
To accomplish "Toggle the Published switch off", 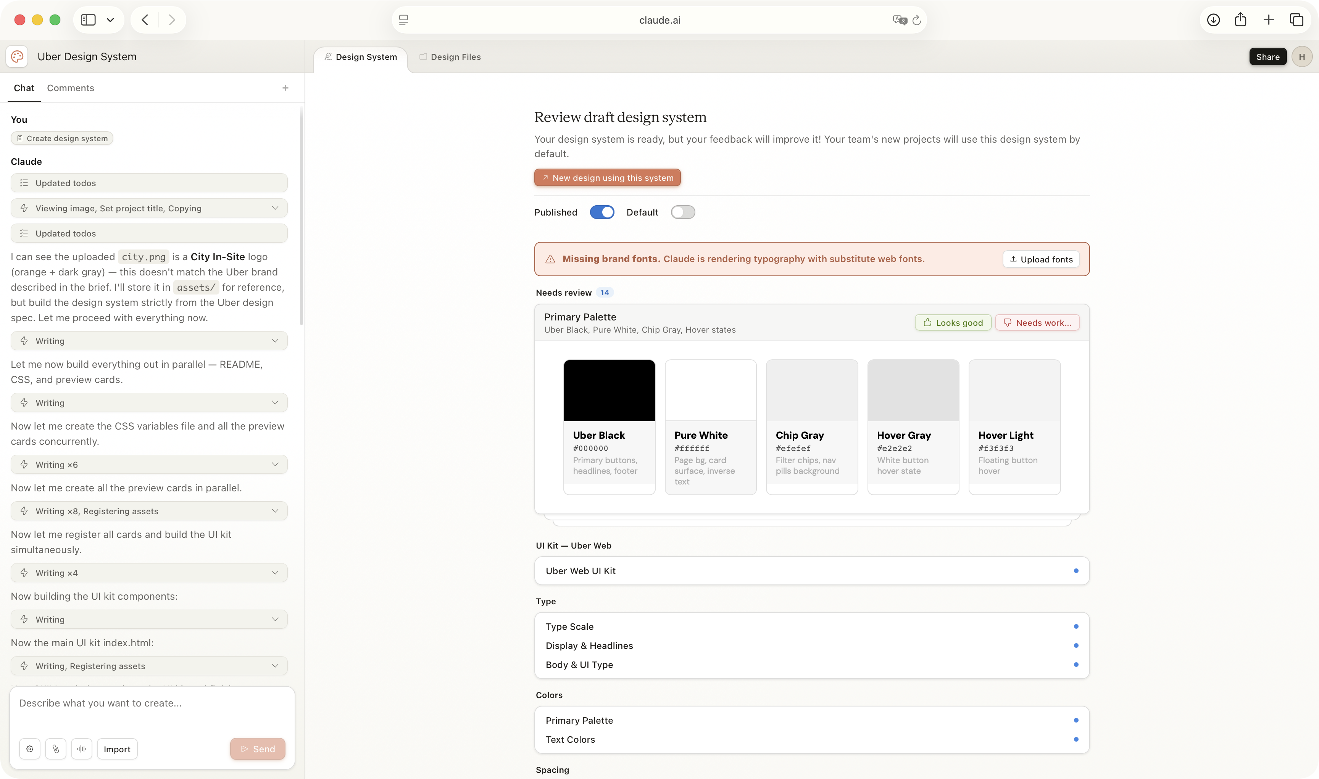I will pyautogui.click(x=602, y=212).
